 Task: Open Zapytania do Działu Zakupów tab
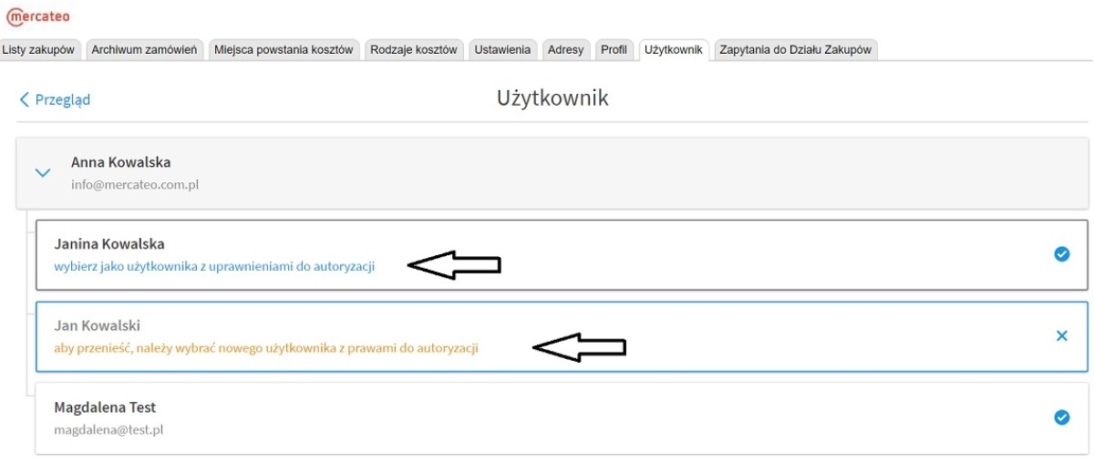pyautogui.click(x=795, y=50)
